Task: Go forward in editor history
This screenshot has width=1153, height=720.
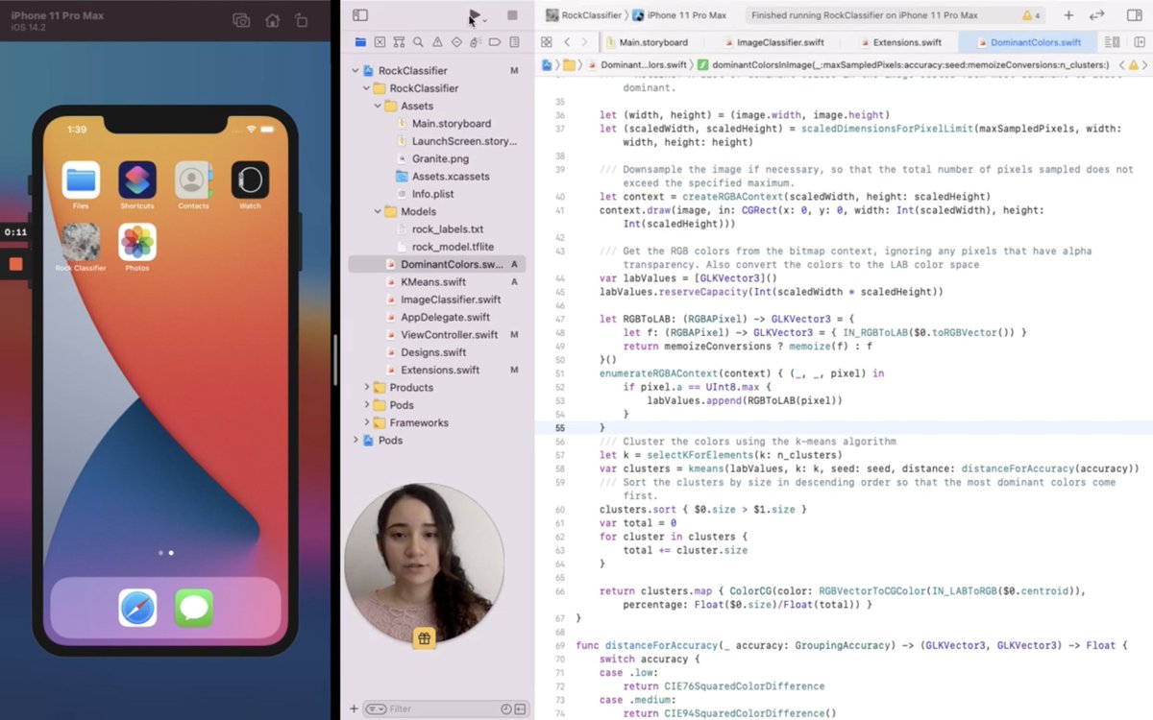Action: click(585, 42)
